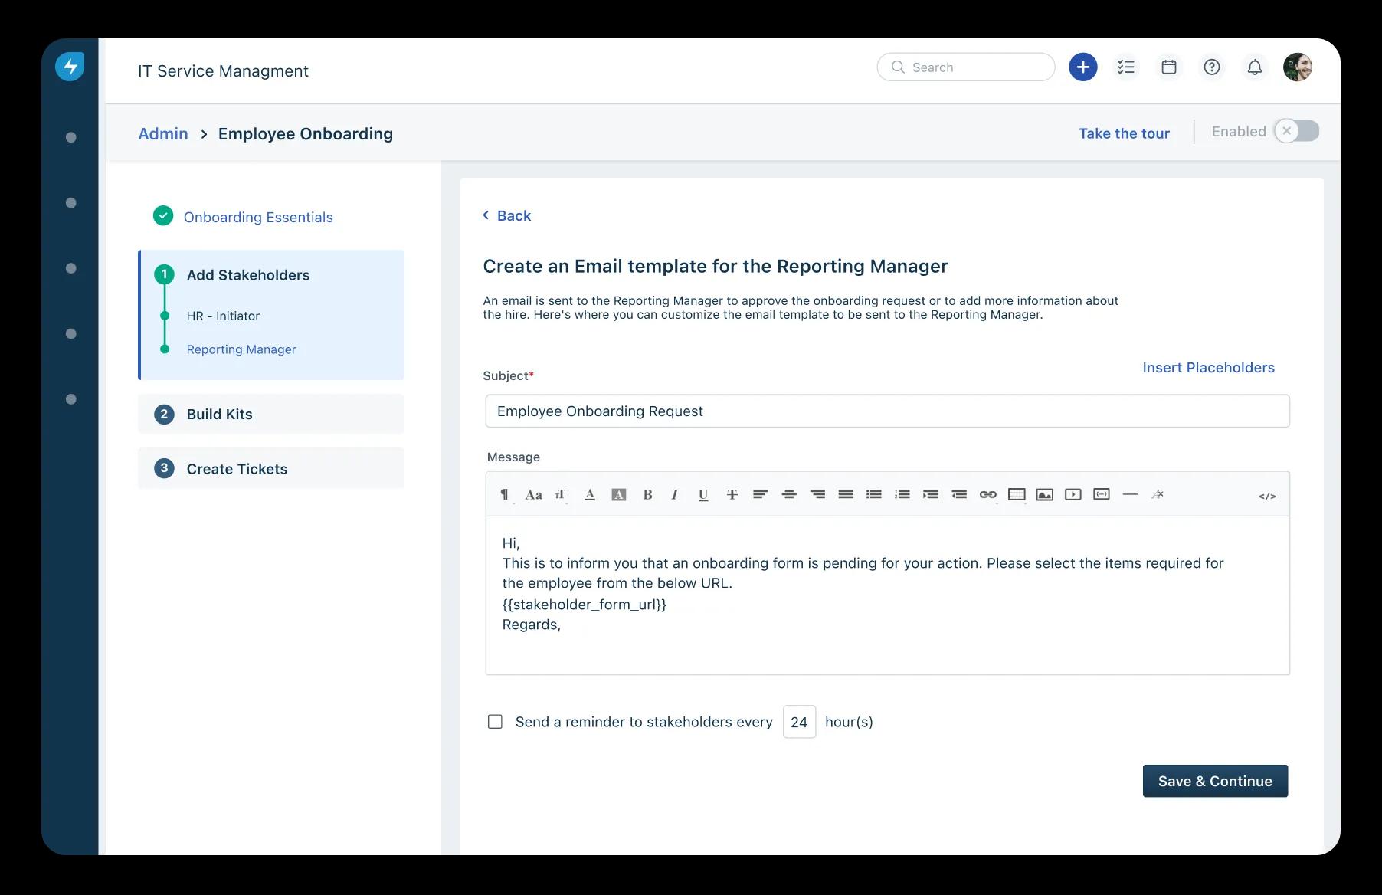
Task: Open Admin breadcrumb link
Action: (x=163, y=134)
